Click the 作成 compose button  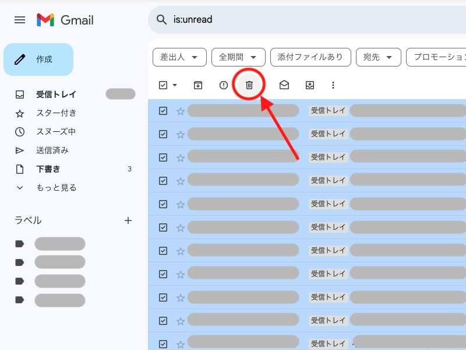[x=38, y=59]
